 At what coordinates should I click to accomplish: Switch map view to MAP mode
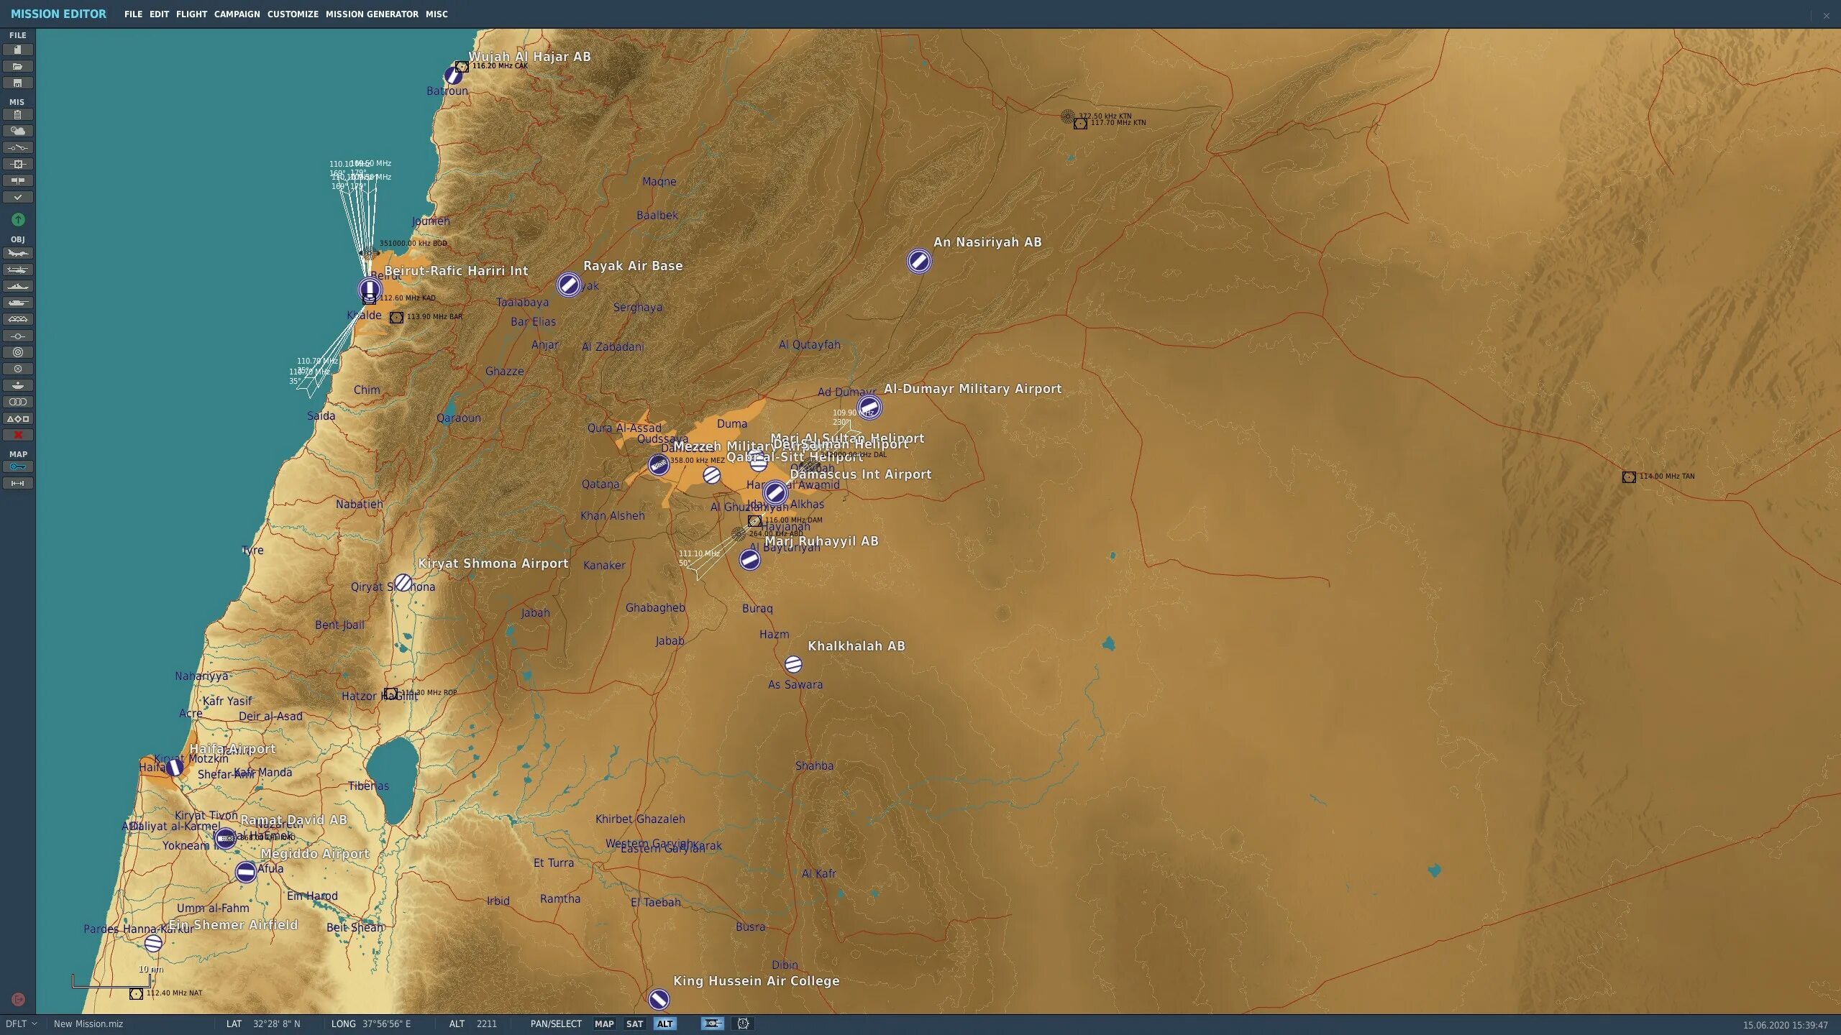coord(604,1023)
